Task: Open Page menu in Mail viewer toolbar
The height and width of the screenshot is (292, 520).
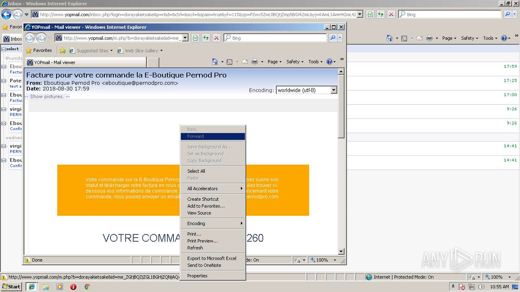Action: click(x=275, y=62)
